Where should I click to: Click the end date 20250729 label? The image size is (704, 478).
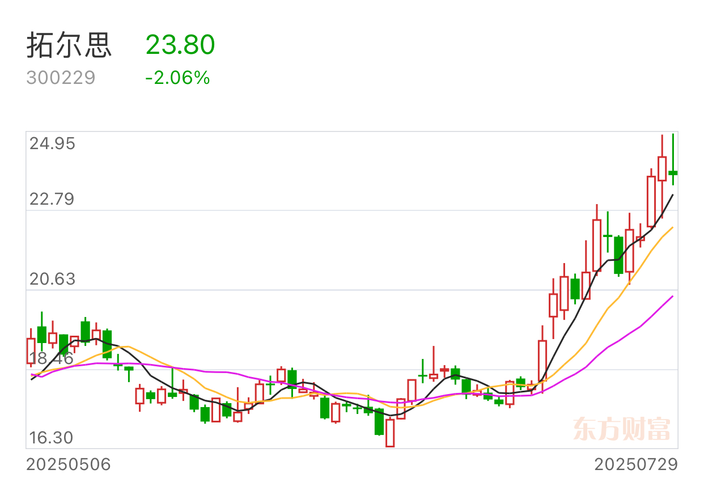(x=636, y=465)
